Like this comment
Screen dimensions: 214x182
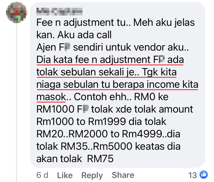point(65,175)
